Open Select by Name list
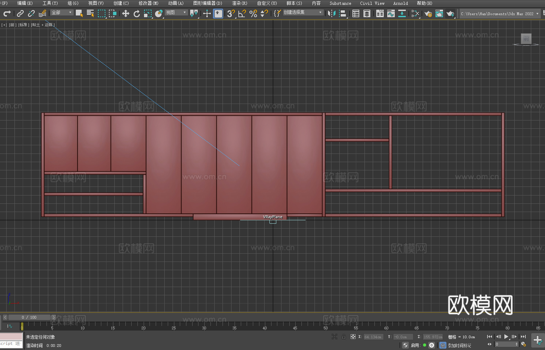Viewport: 545px width, 350px height. pos(90,13)
